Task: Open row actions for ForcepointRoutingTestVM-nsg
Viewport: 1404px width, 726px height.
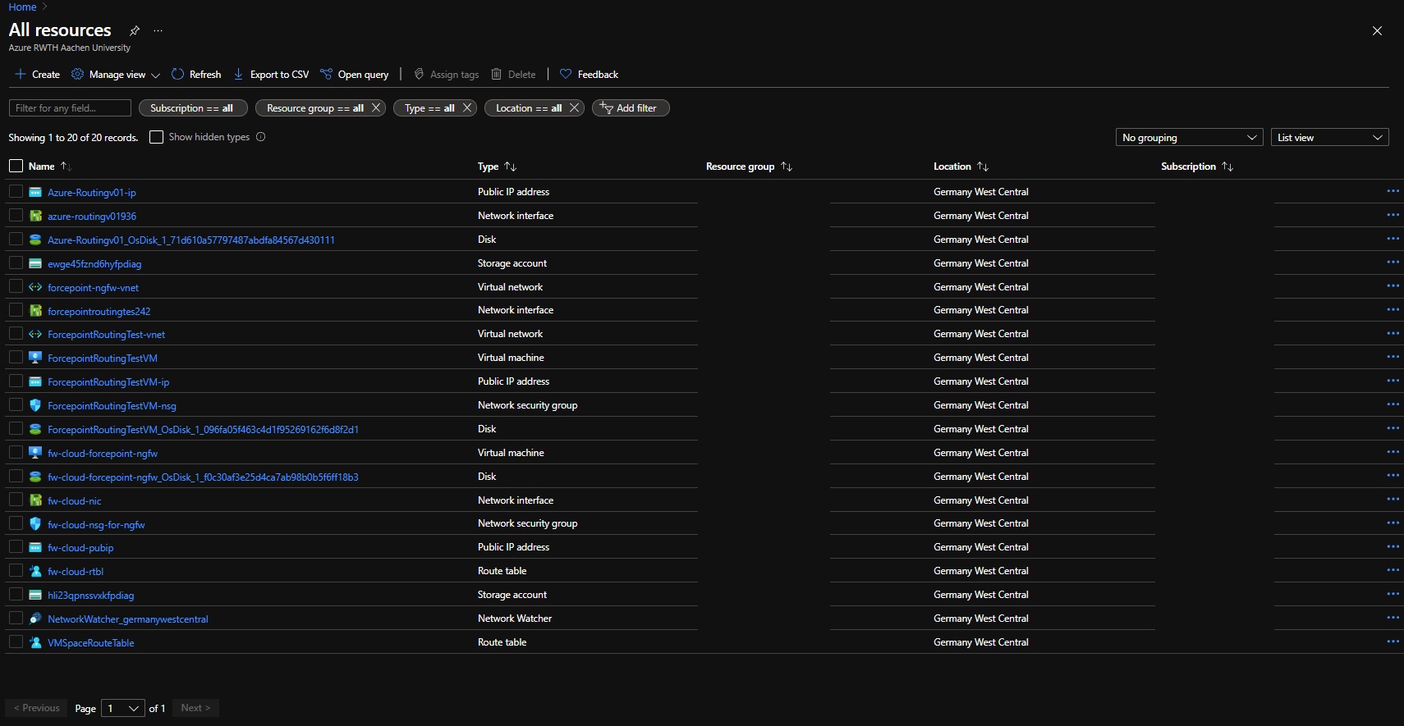Action: (1393, 404)
